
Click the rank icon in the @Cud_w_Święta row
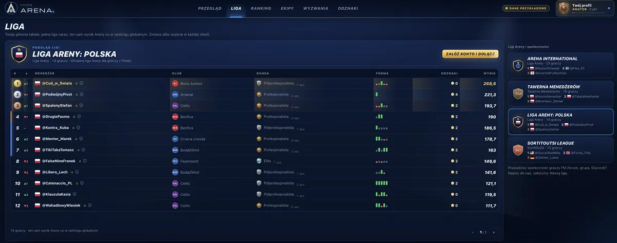(259, 83)
